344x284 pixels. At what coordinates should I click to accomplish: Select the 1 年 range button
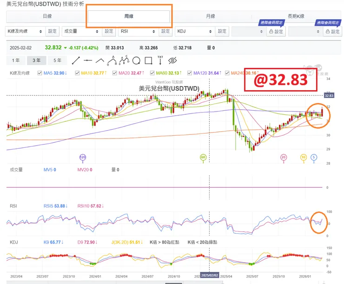(16, 60)
